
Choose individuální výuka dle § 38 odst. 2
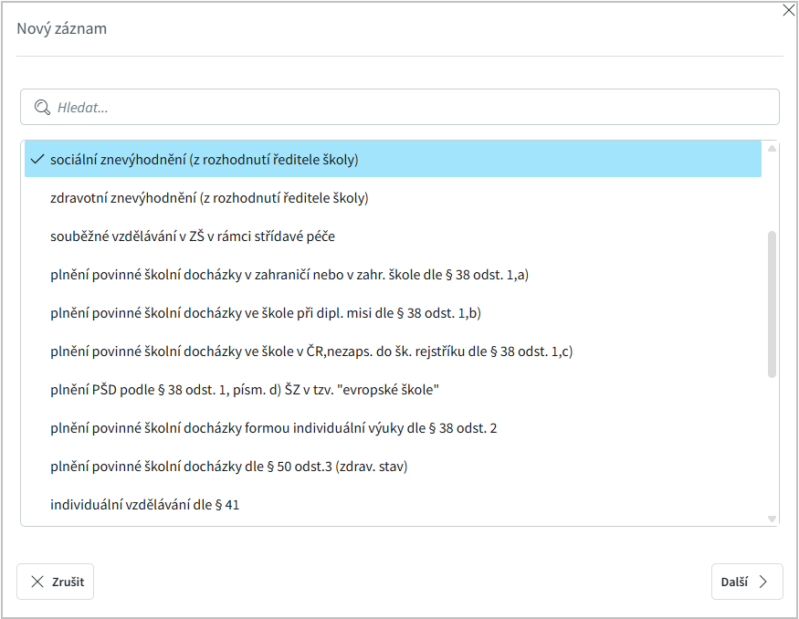tap(274, 427)
